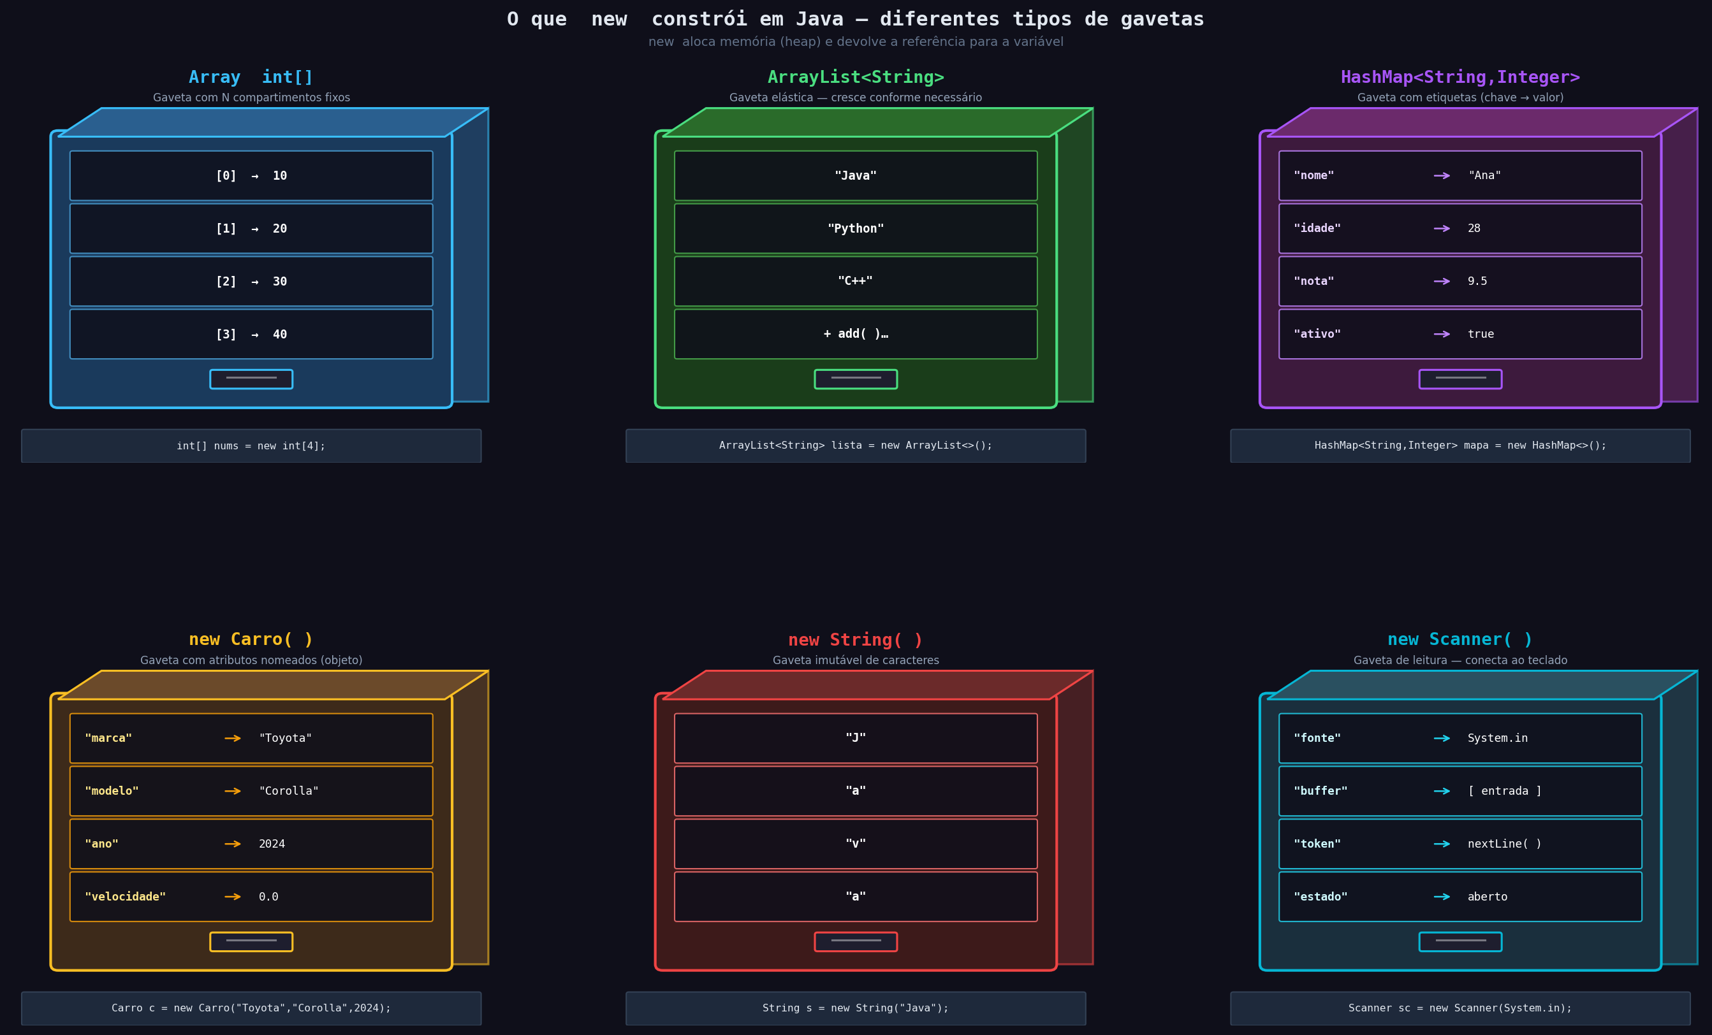Select the "Python" ArrayList entry

click(x=855, y=229)
